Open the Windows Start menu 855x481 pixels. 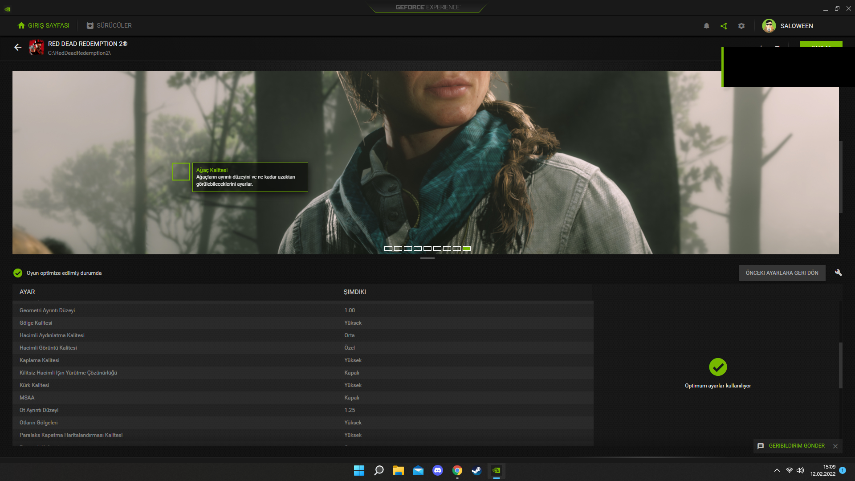359,471
